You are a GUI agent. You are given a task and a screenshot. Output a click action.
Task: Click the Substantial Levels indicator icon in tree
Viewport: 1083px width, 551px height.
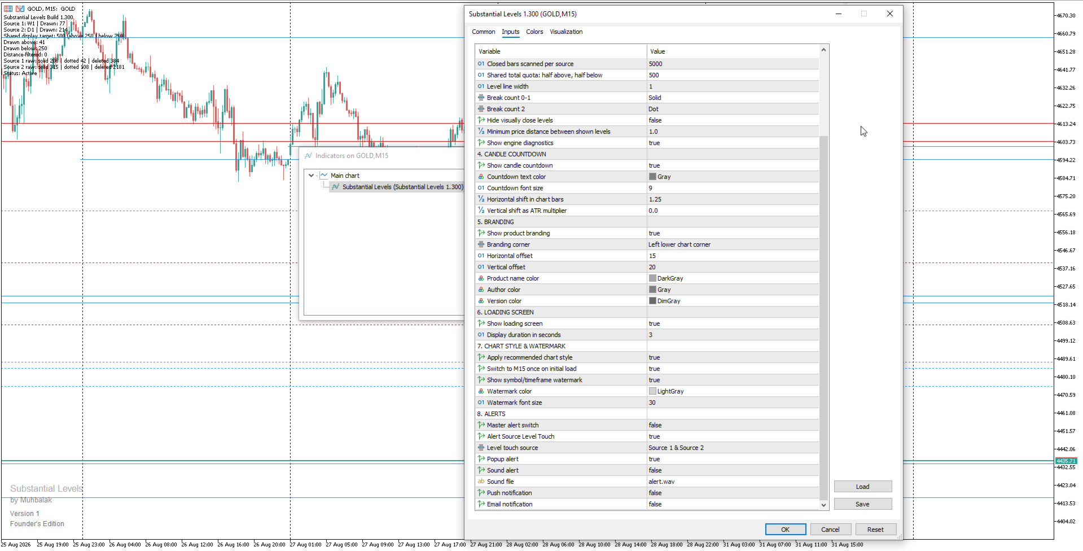point(336,187)
